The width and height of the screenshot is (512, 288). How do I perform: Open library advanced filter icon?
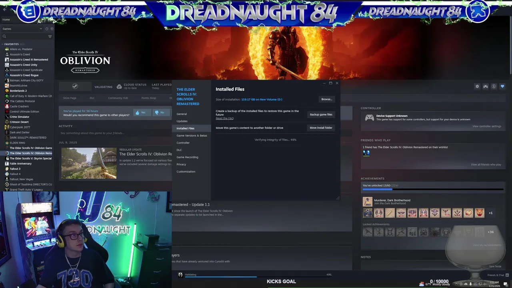[x=50, y=36]
